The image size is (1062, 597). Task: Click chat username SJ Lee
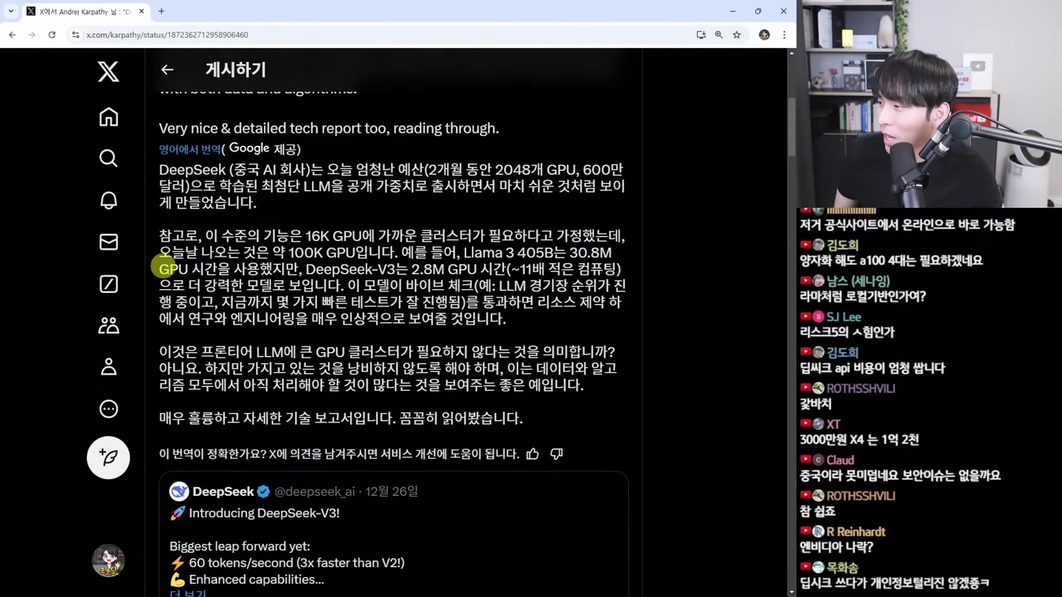[844, 317]
